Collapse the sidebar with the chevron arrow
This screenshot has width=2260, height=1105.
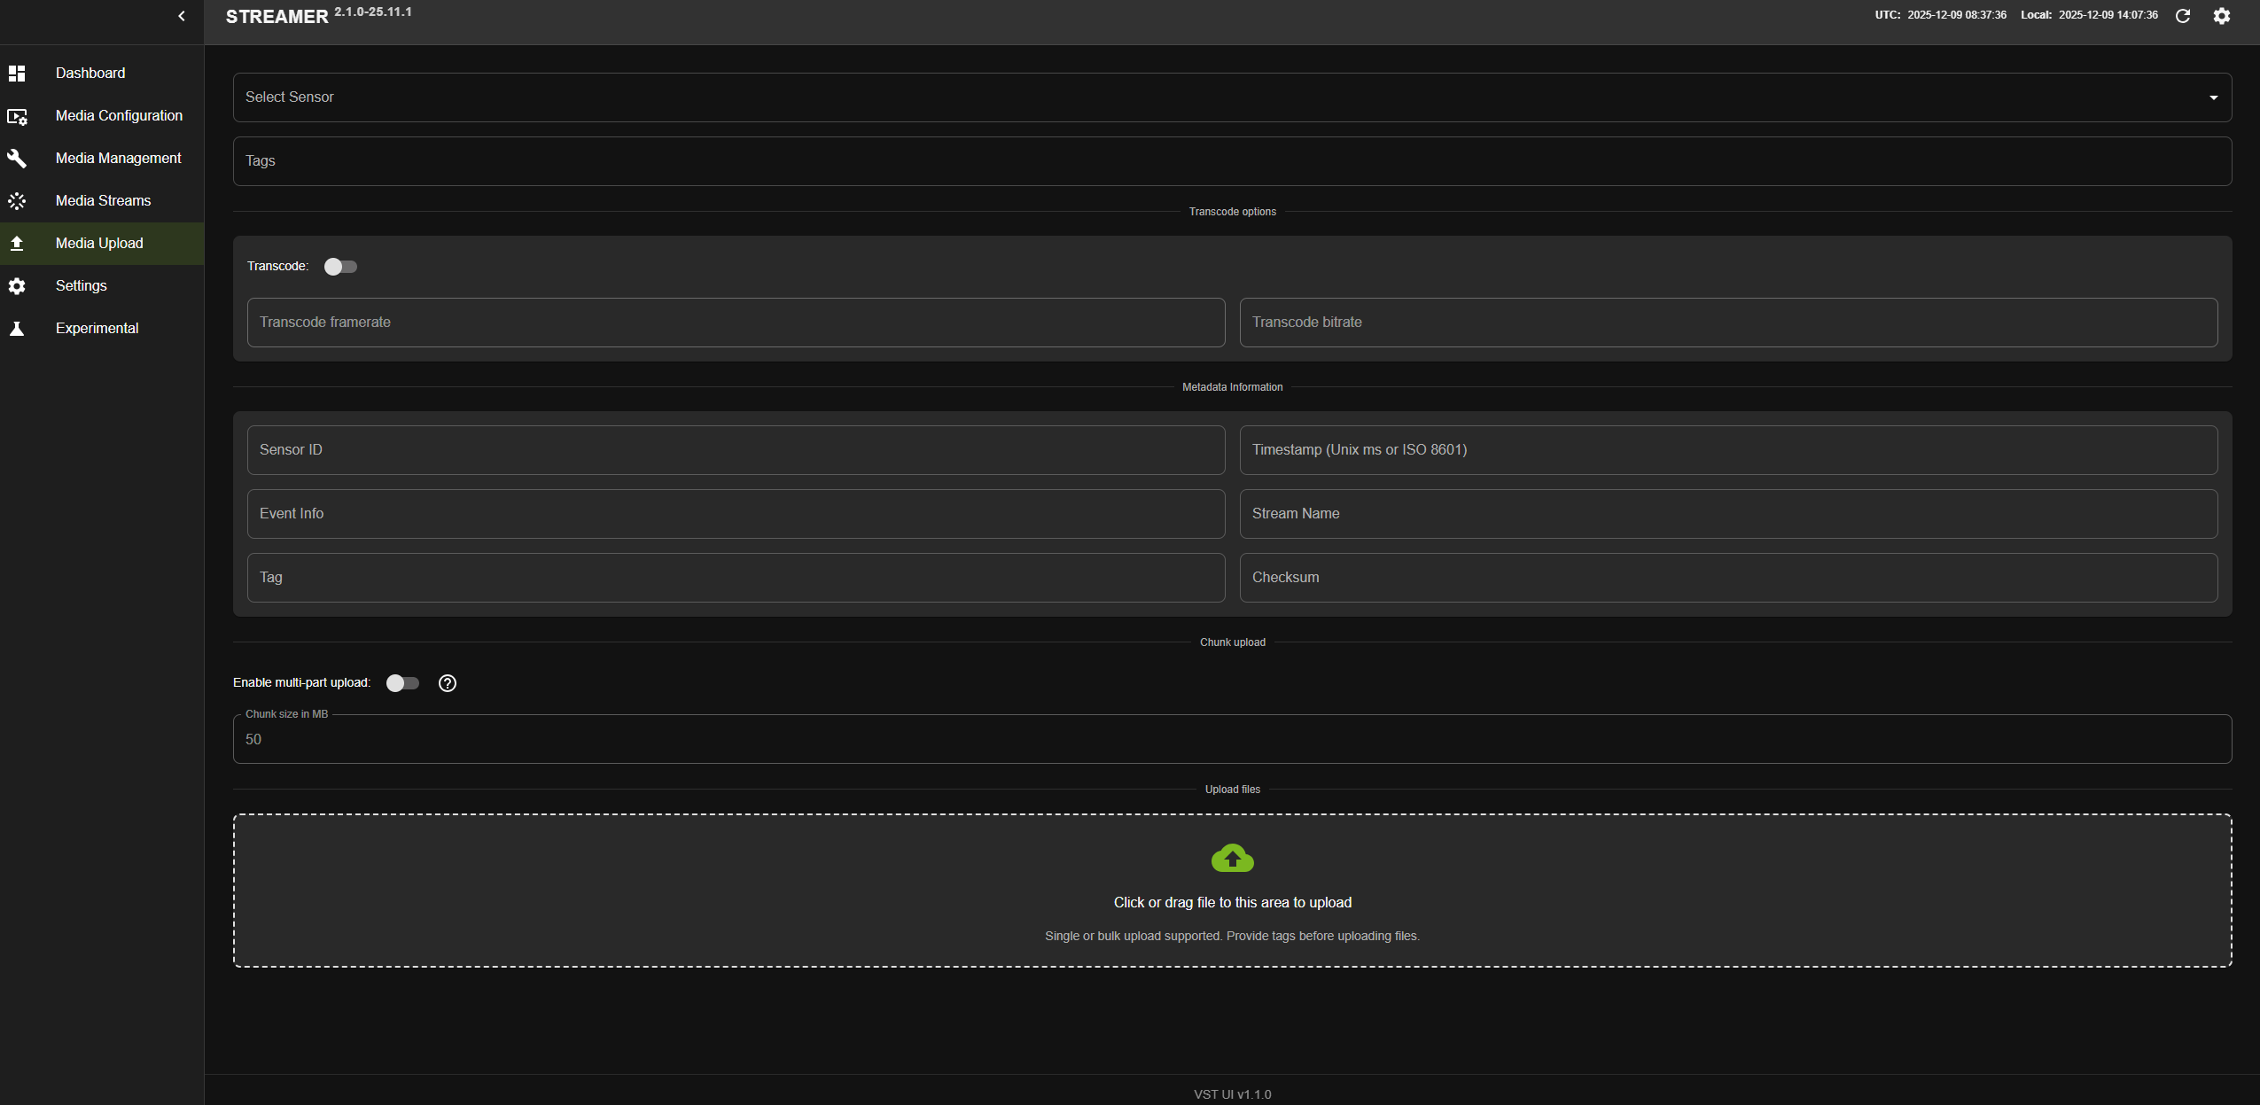[x=182, y=16]
